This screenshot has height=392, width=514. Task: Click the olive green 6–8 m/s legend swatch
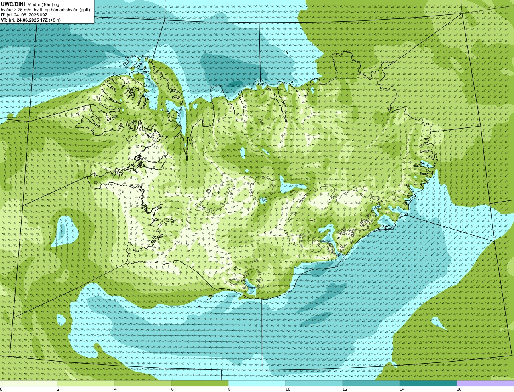[200, 384]
